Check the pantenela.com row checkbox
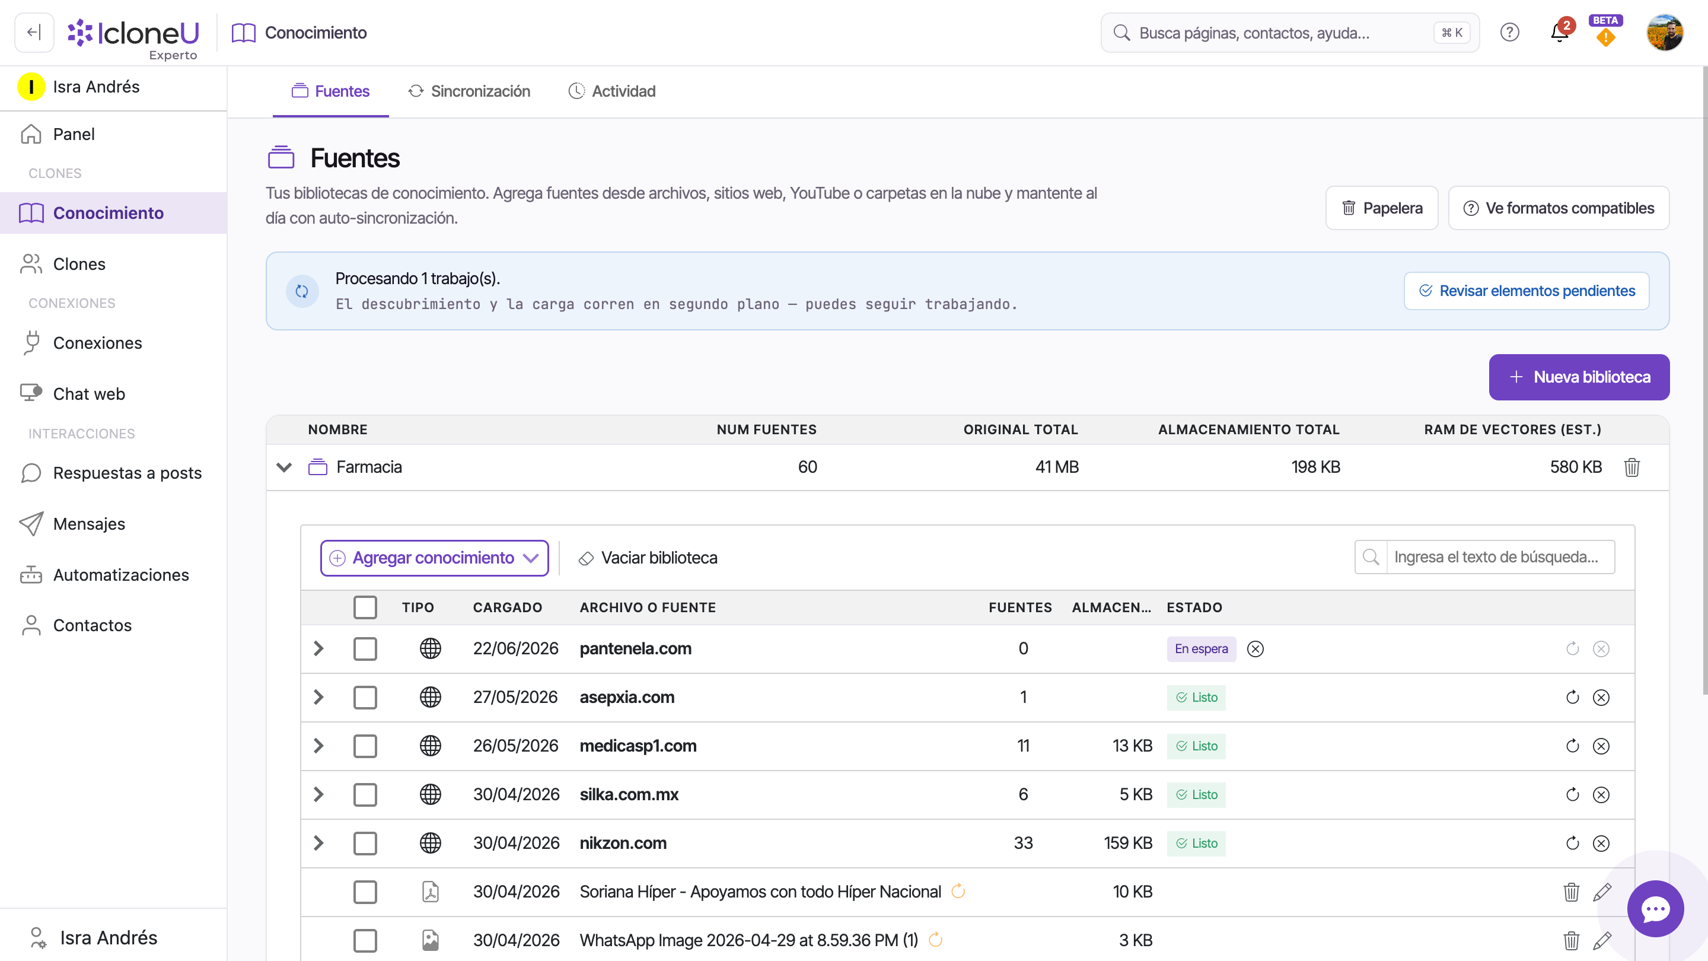 365,648
